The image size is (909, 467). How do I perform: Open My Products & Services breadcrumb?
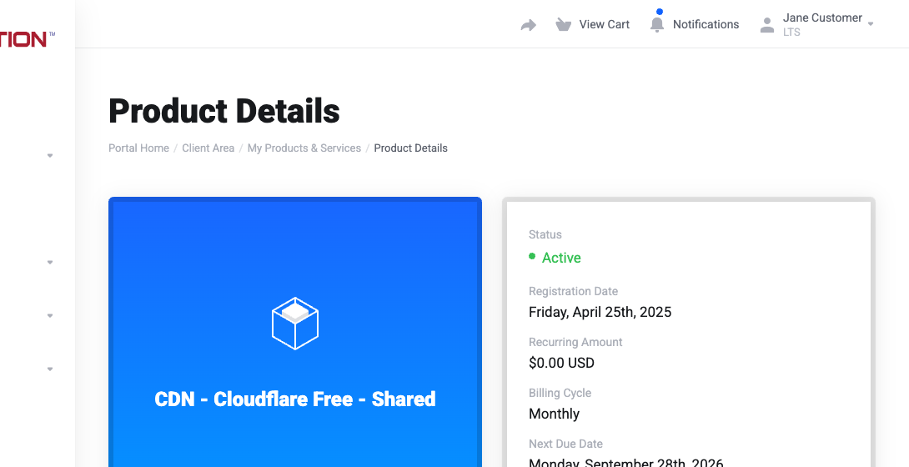(304, 148)
